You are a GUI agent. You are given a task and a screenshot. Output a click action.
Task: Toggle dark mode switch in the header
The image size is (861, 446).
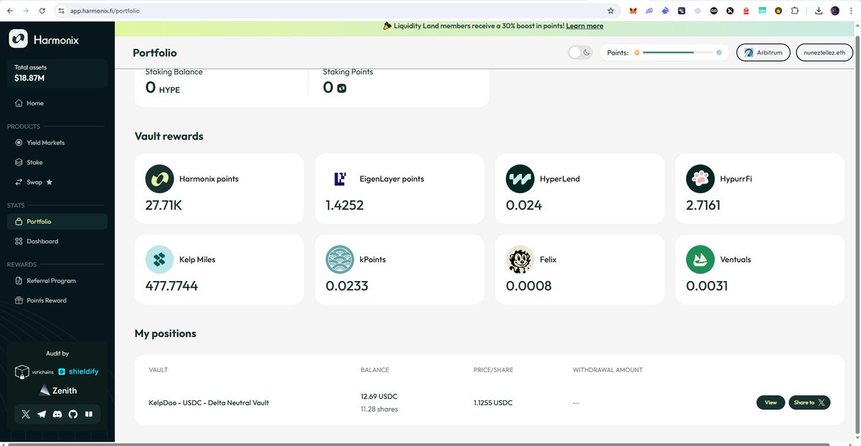pyautogui.click(x=580, y=52)
